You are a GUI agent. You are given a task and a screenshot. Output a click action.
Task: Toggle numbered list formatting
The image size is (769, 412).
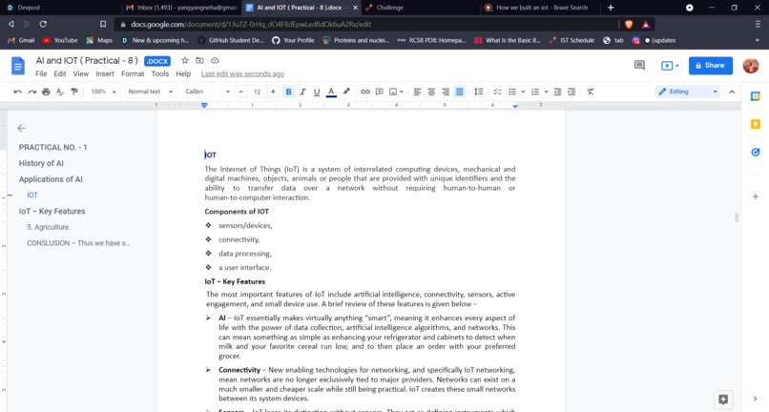[x=535, y=92]
